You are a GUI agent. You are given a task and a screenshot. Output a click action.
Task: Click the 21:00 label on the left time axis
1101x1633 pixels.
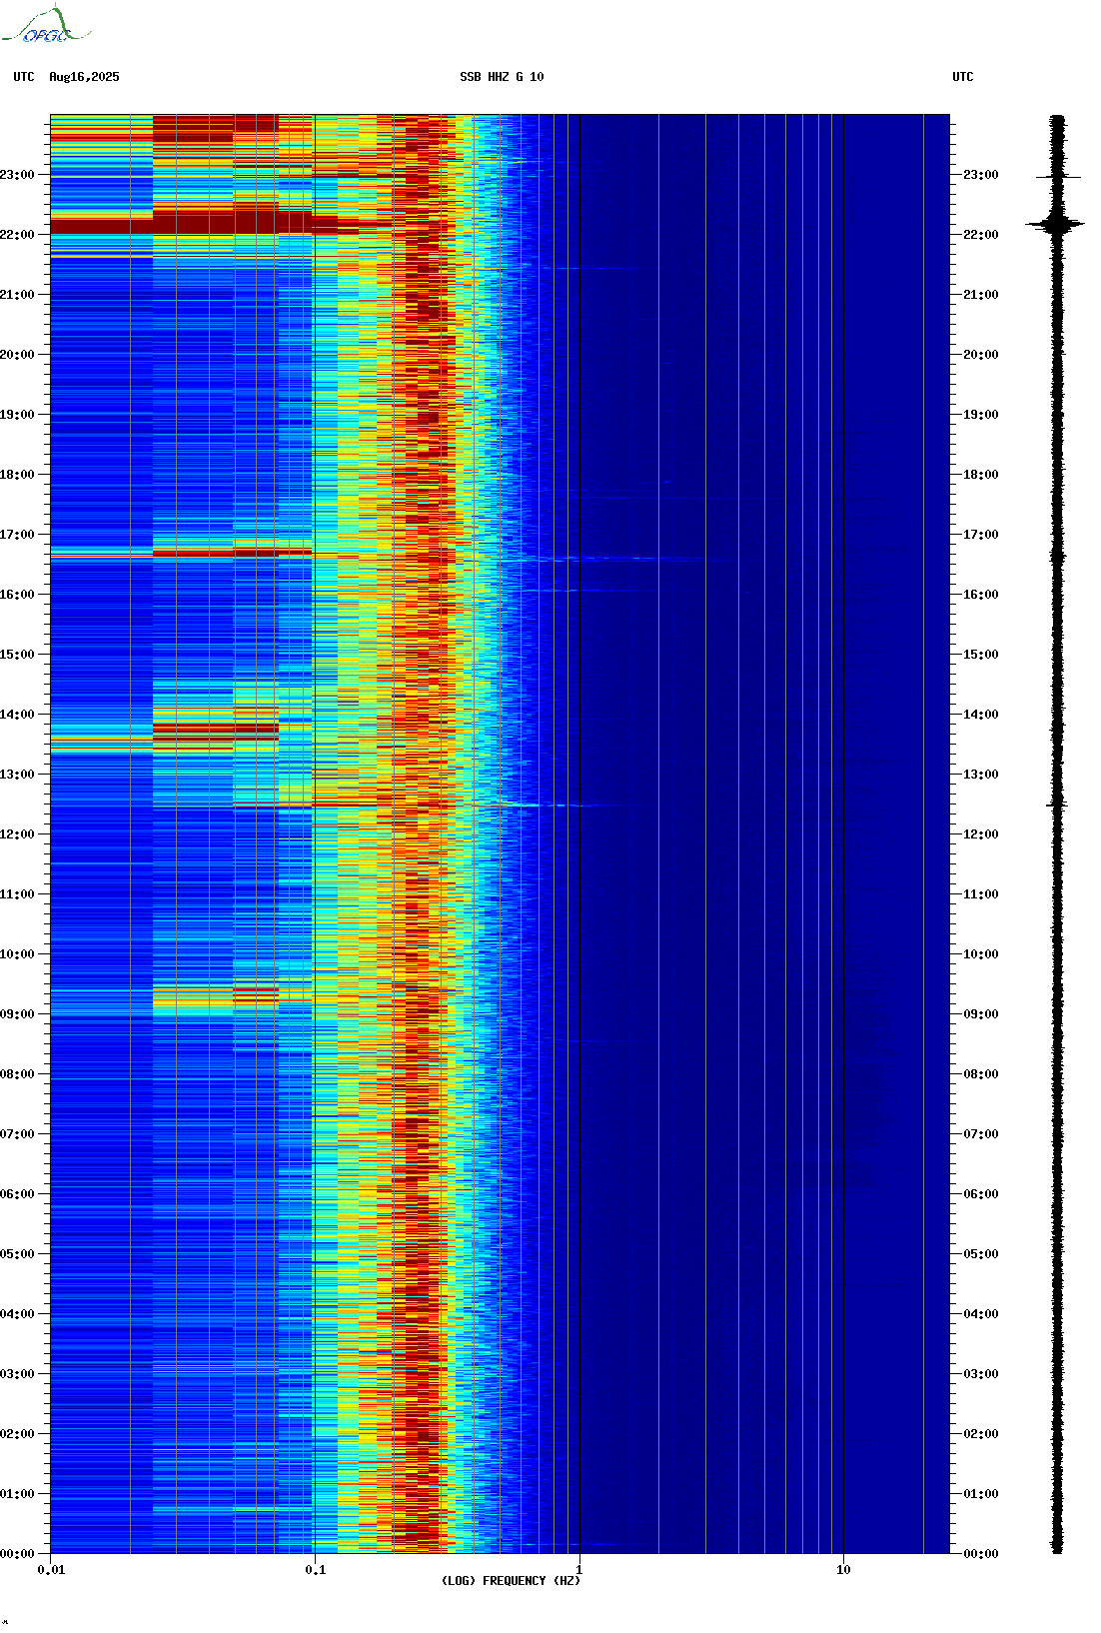tap(17, 295)
